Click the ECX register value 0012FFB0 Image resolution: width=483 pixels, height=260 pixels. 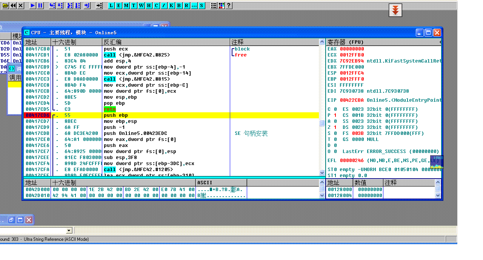pos(352,55)
